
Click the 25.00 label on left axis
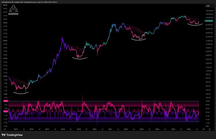pyautogui.click(x=5, y=23)
